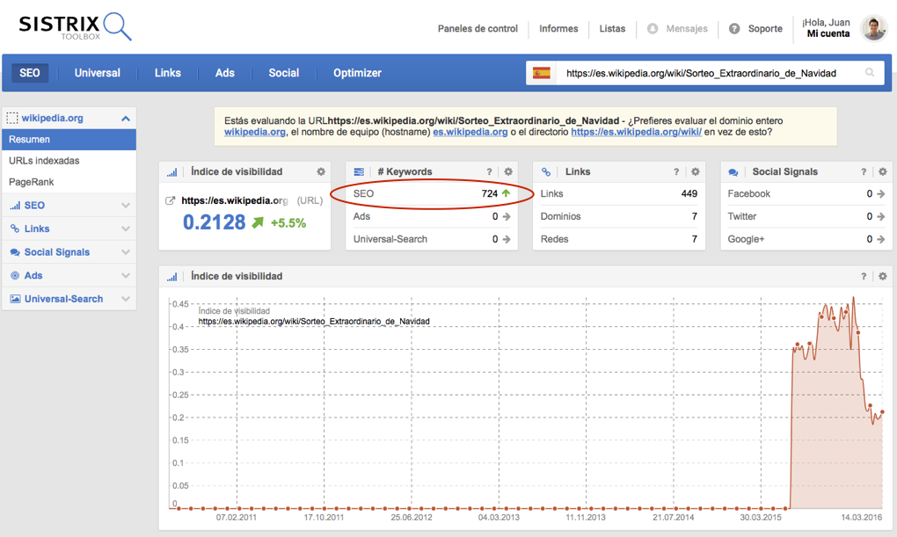Expand the SEO sidebar section
Screen dimensions: 897x537
[126, 206]
